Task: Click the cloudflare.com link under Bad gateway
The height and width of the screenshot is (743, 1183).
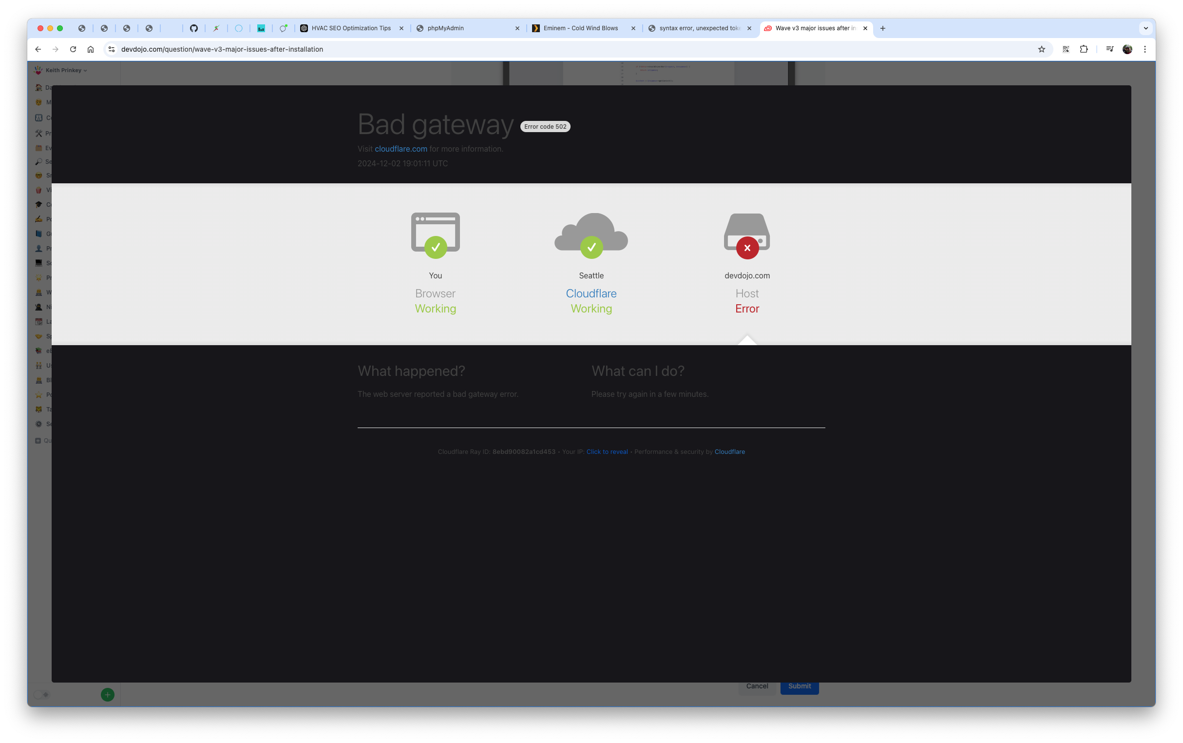Action: tap(401, 149)
